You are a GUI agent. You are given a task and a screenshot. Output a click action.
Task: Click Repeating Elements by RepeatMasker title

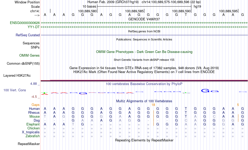coord(144,140)
